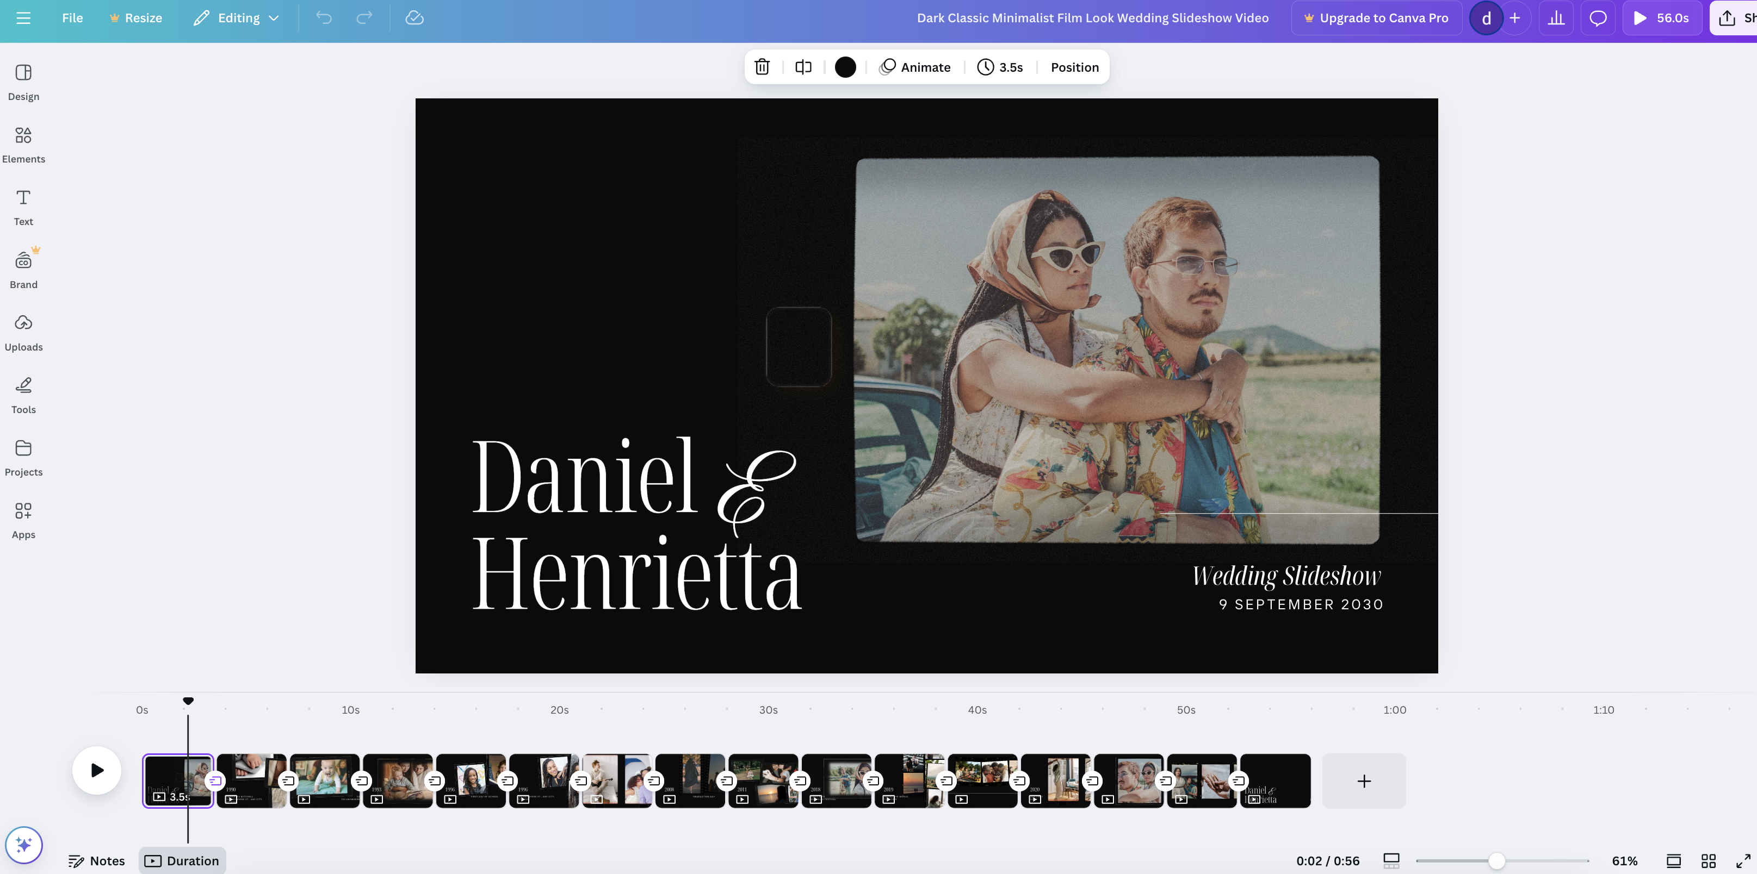Toggle the pages grid view
Screen dimensions: 1757x874
tap(1709, 860)
